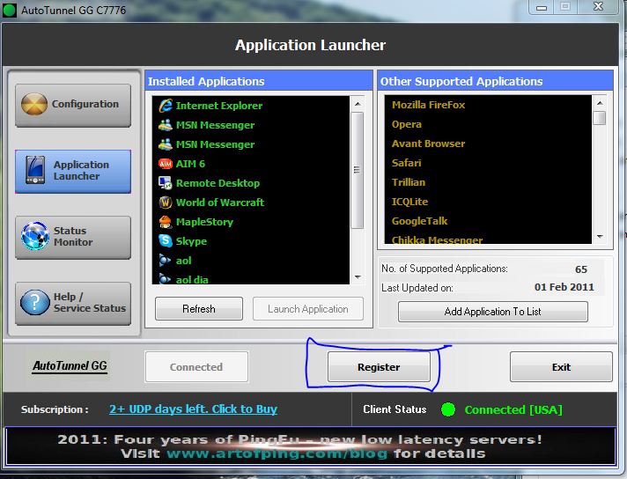
Task: Select World of Warcraft entry
Action: [220, 203]
